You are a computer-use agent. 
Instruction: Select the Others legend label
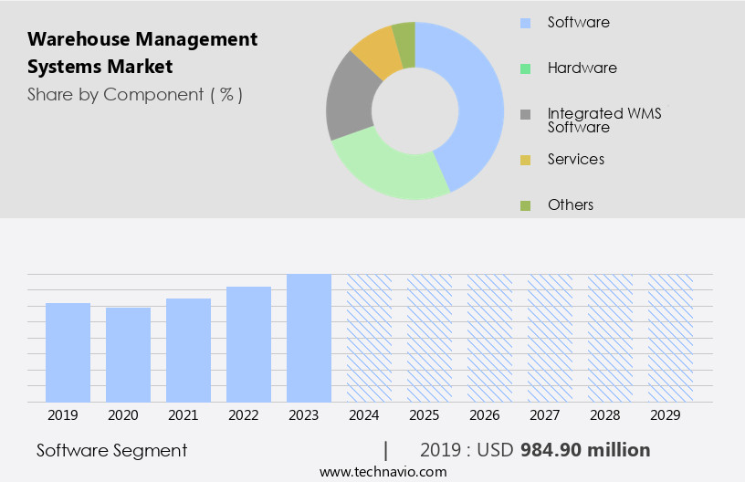point(570,204)
